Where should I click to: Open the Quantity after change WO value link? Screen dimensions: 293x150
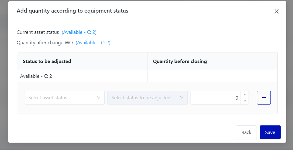93,43
